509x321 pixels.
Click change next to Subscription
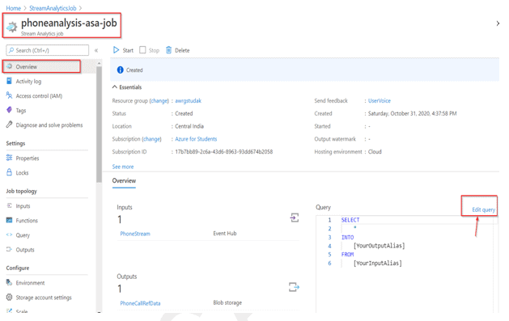pyautogui.click(x=152, y=139)
